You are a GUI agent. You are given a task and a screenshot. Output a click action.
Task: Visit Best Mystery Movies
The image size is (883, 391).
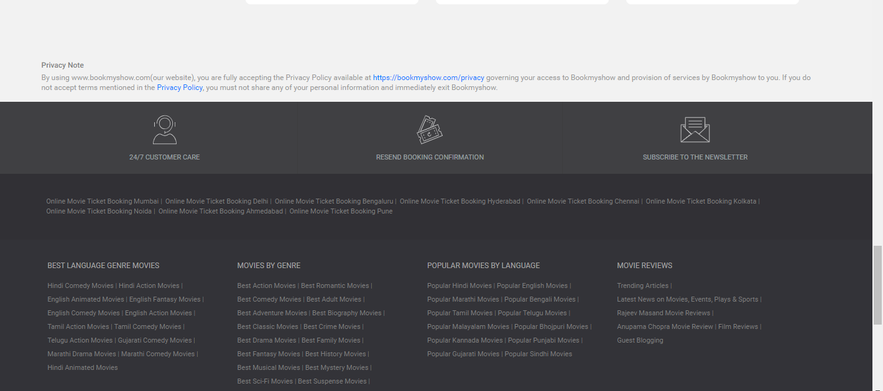[x=337, y=367]
